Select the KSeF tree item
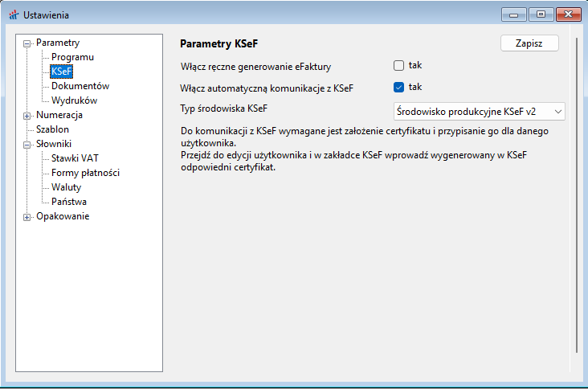588x389 pixels. pyautogui.click(x=61, y=72)
